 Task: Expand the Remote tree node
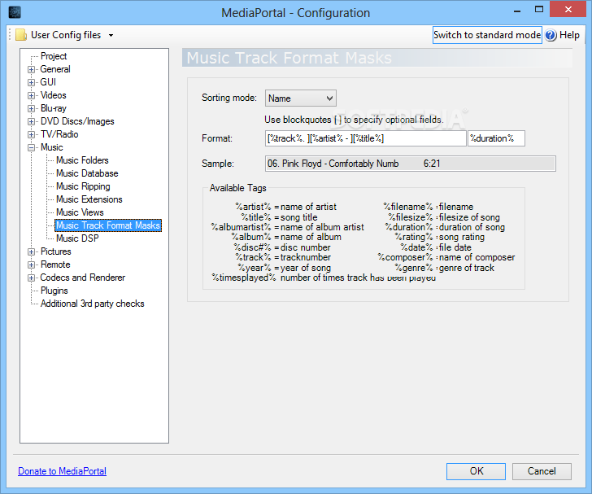point(32,265)
